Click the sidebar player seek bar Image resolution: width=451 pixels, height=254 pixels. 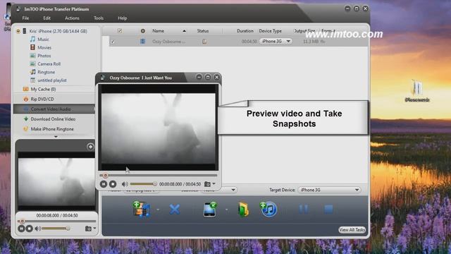coord(56,222)
